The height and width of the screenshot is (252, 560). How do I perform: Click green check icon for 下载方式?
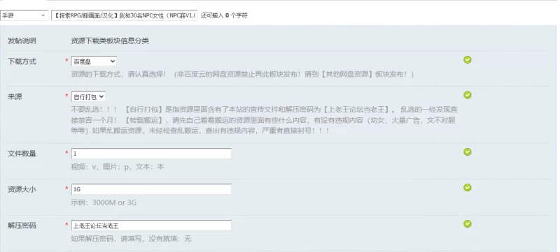[x=467, y=60]
